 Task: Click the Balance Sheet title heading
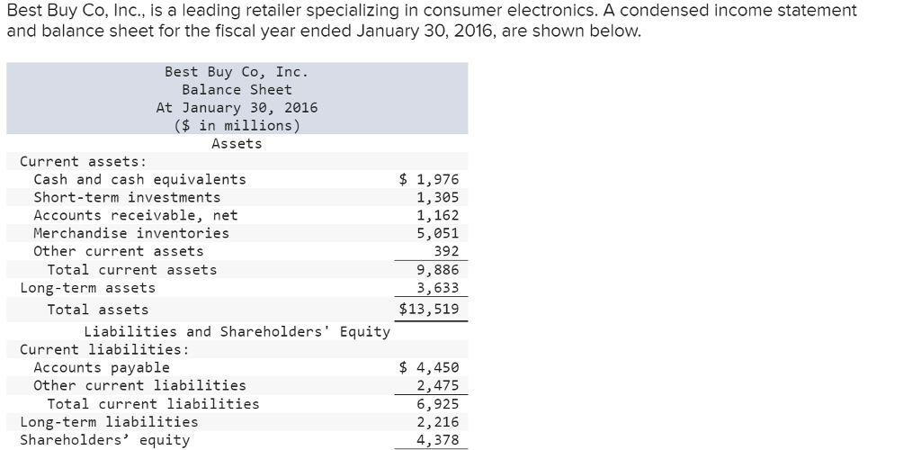point(237,90)
